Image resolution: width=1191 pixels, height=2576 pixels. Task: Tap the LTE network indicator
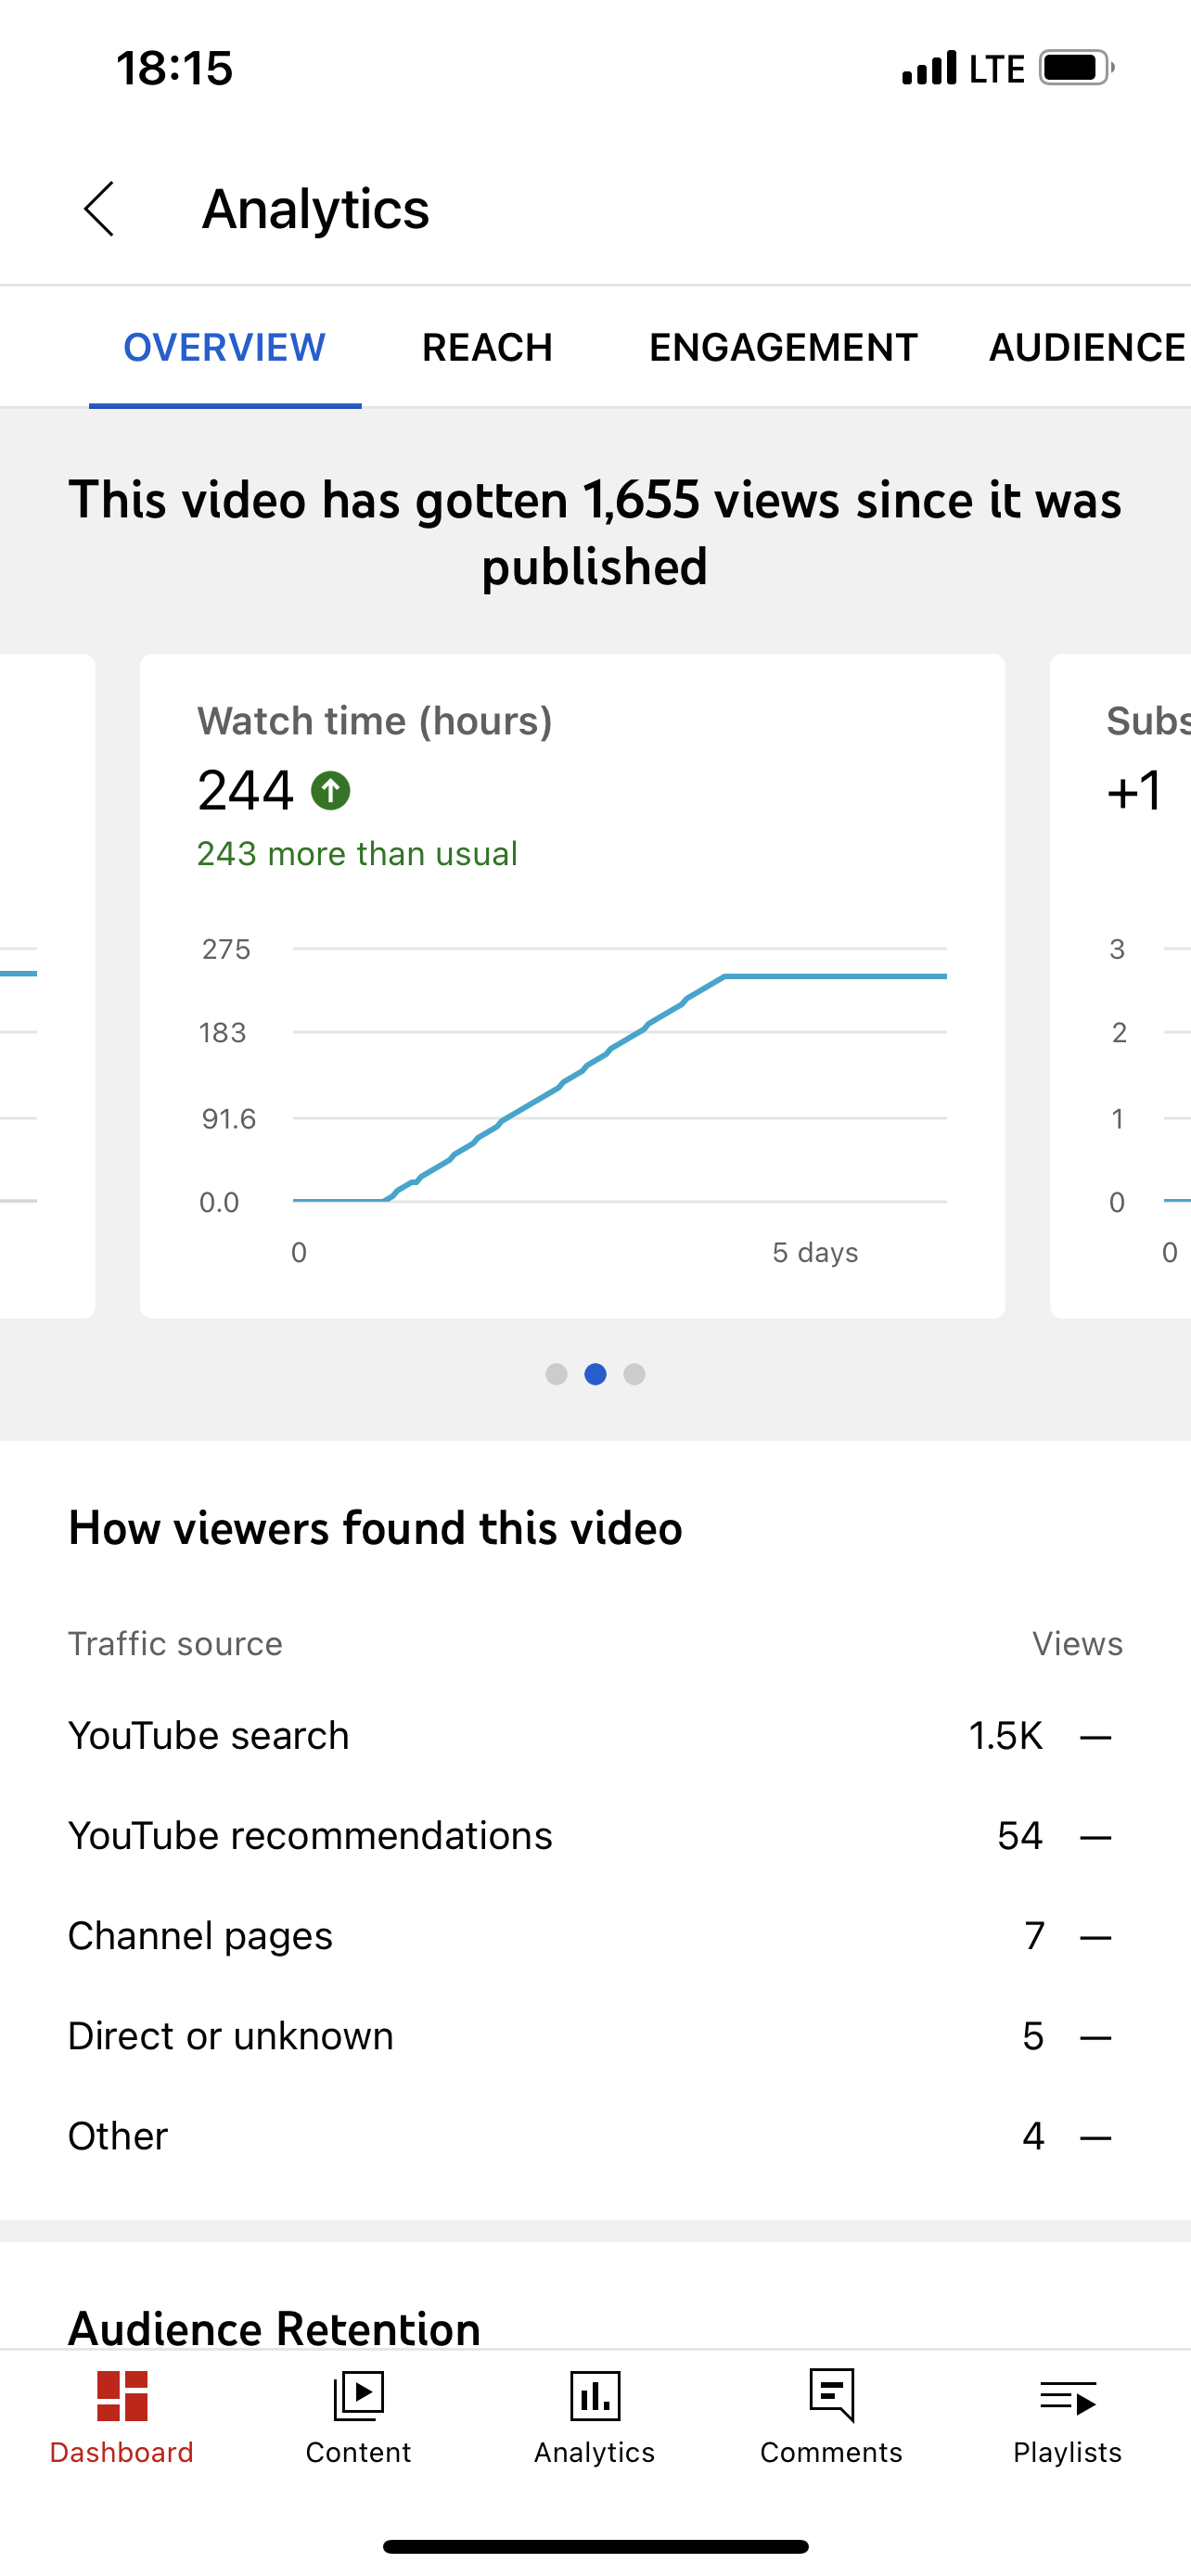coord(997,68)
